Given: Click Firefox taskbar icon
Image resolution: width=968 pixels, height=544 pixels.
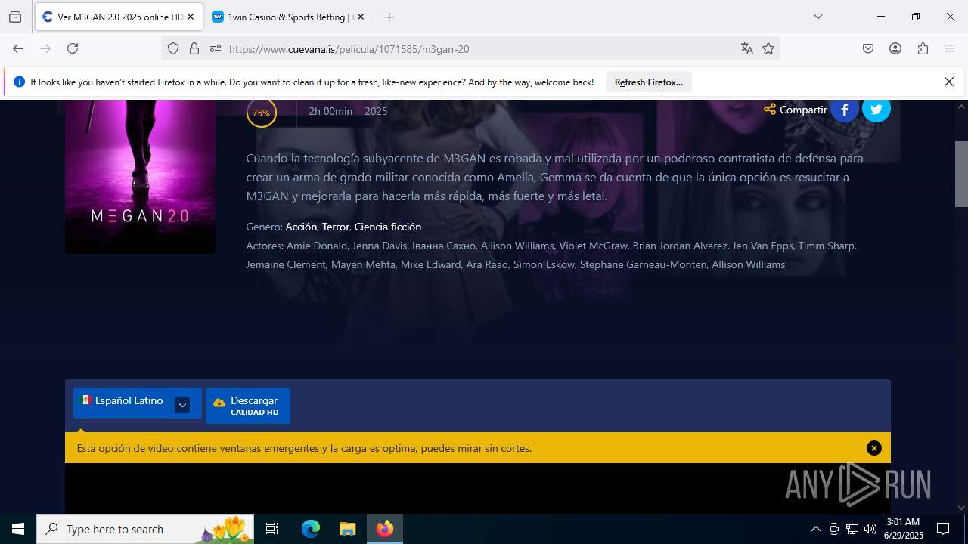Looking at the screenshot, I should coord(385,529).
